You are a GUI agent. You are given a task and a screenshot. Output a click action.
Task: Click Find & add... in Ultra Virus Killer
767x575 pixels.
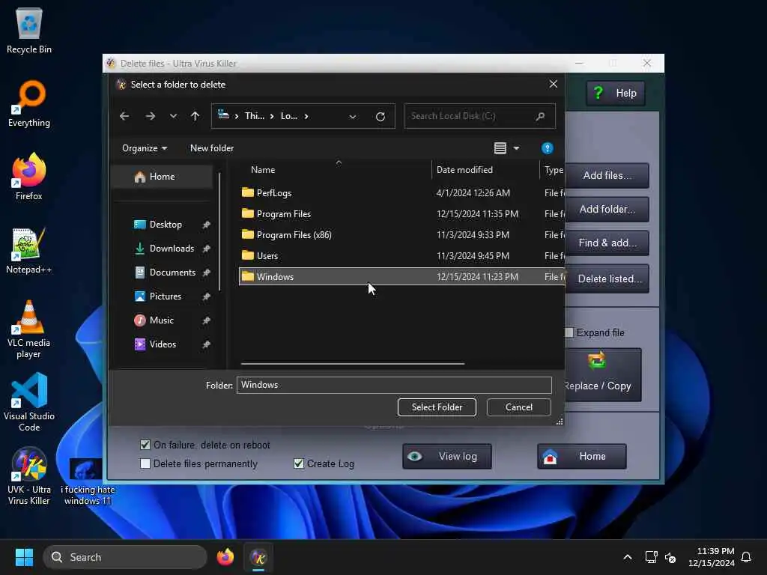click(x=607, y=243)
